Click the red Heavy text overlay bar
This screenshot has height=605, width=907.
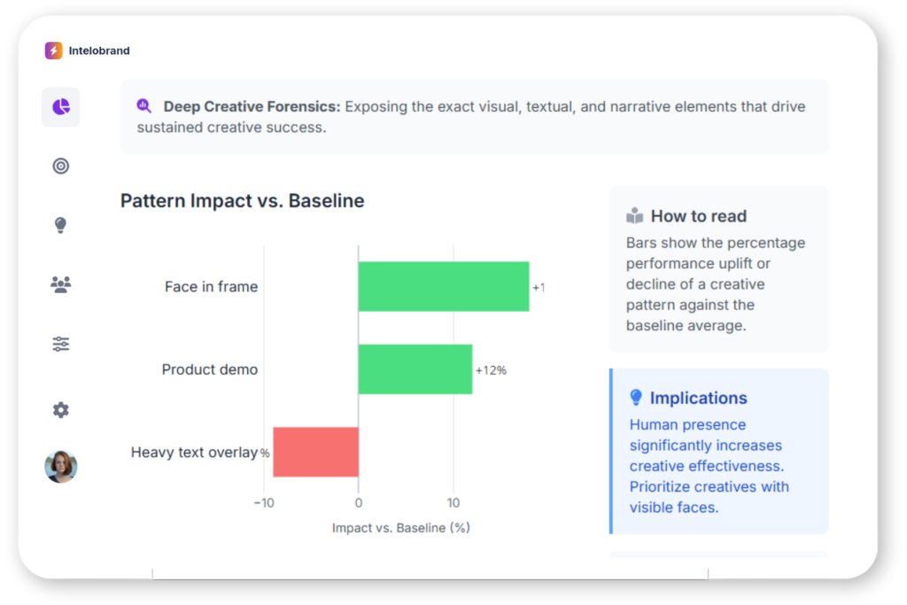316,452
